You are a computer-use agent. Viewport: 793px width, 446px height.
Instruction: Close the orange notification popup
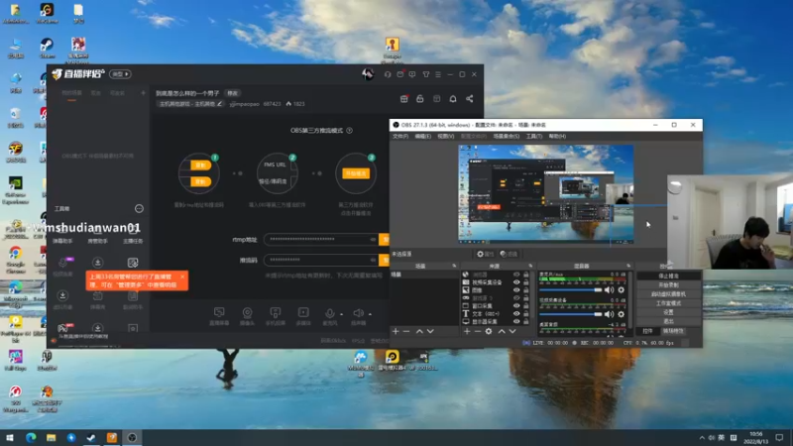(182, 277)
